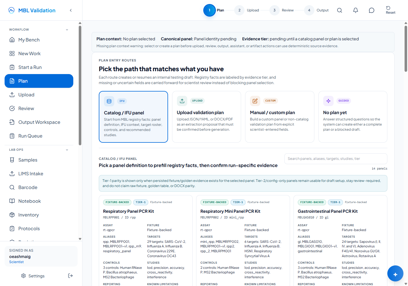The width and height of the screenshot is (408, 286).
Task: Click the Notebook book icon
Action: pos(12,201)
